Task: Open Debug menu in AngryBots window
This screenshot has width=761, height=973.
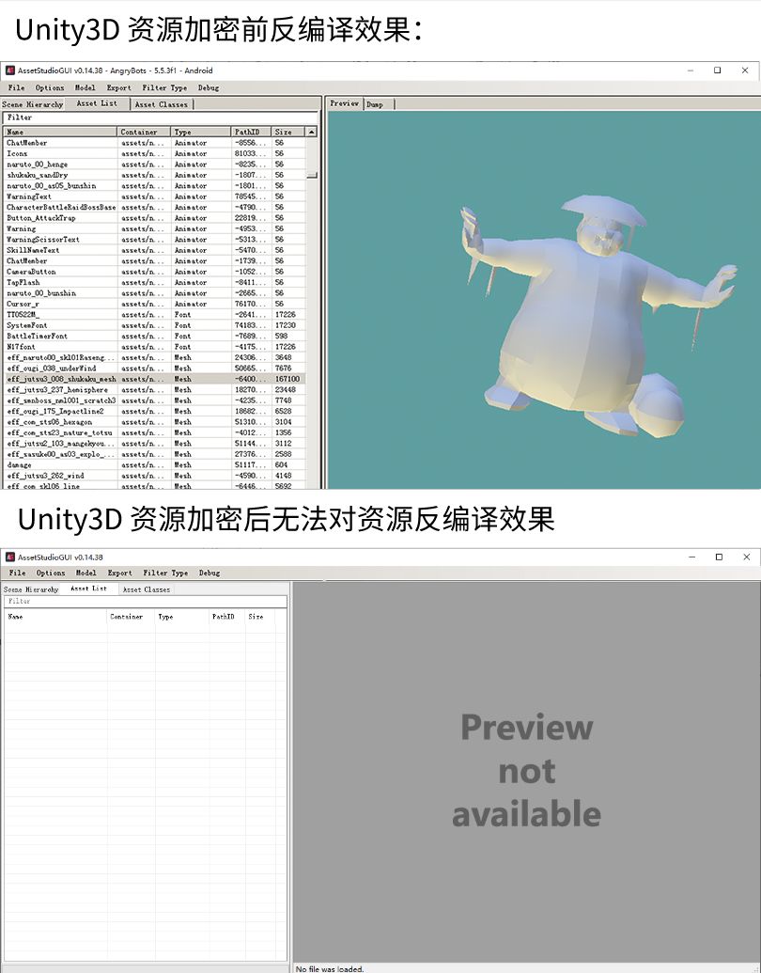Action: 209,87
